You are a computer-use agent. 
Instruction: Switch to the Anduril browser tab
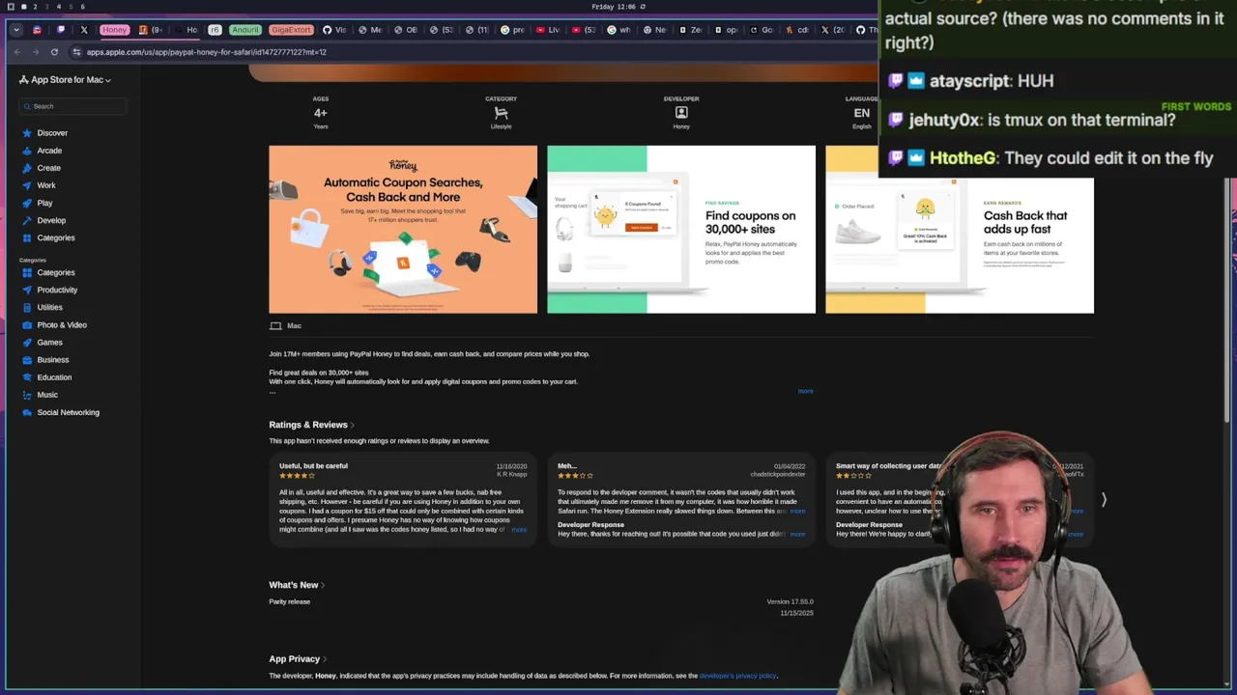pyautogui.click(x=245, y=30)
